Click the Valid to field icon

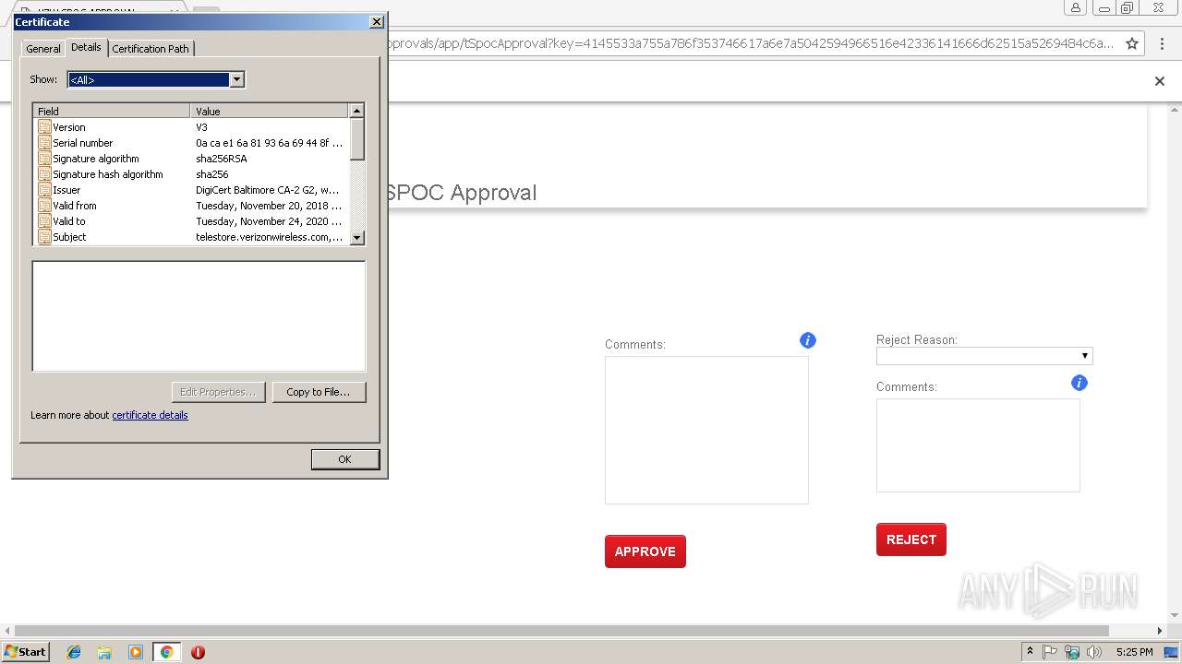(x=44, y=221)
